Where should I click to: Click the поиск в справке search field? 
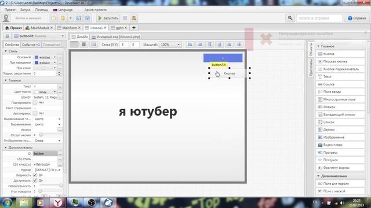click(x=319, y=18)
